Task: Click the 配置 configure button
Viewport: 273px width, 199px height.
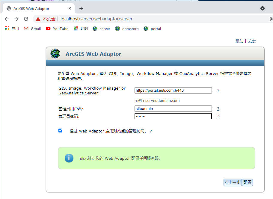Action: point(247,182)
